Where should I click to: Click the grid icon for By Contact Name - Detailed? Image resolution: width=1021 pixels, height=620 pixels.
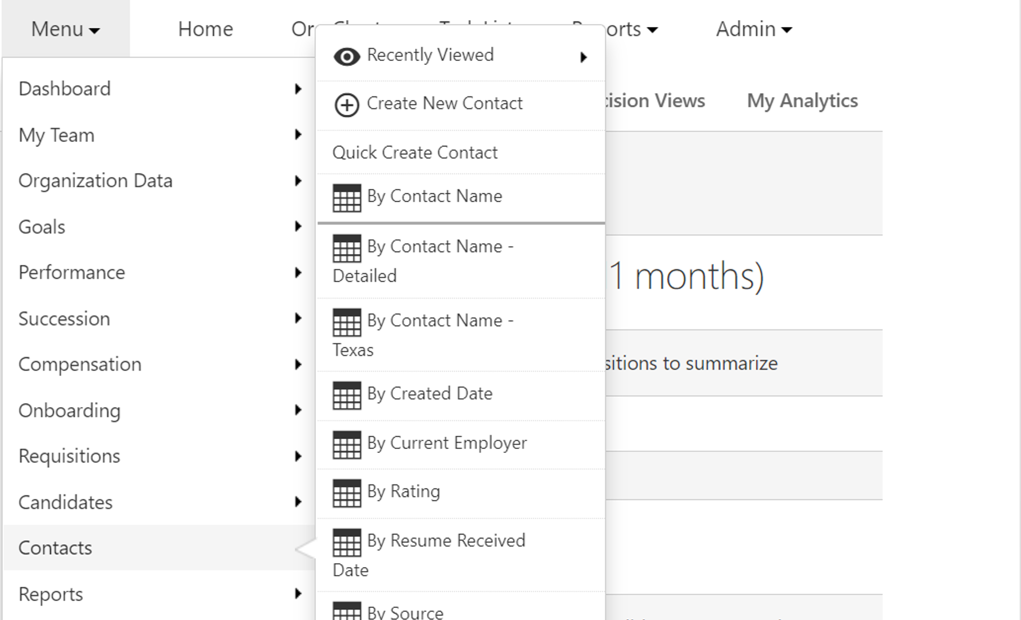[347, 249]
